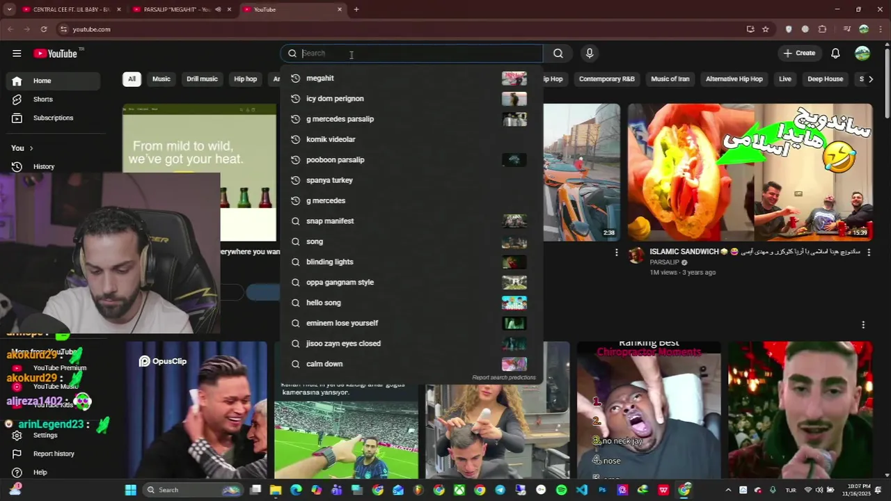Choose the 'calm down' suggestion
The width and height of the screenshot is (891, 501).
tap(411, 364)
